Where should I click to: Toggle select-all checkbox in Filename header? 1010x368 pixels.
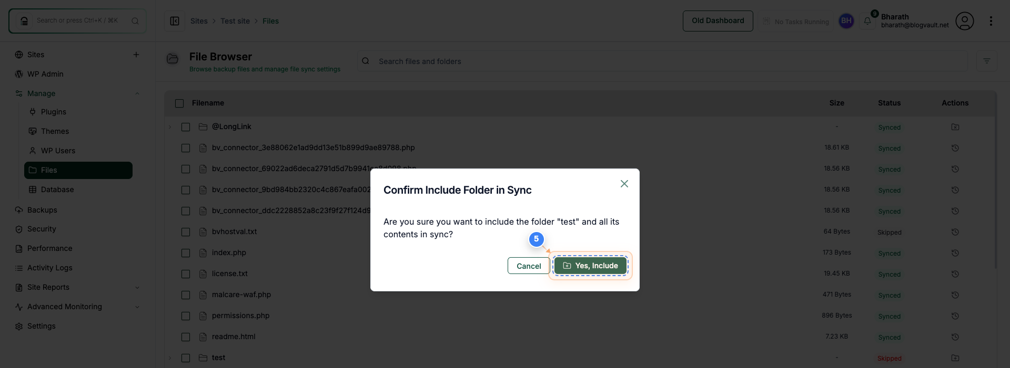[179, 103]
